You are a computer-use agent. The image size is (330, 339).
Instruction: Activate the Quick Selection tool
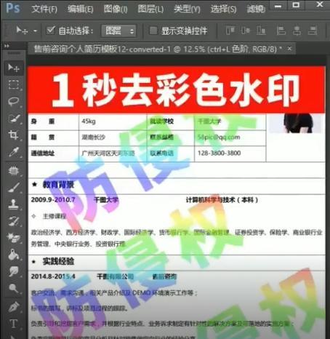(x=14, y=119)
